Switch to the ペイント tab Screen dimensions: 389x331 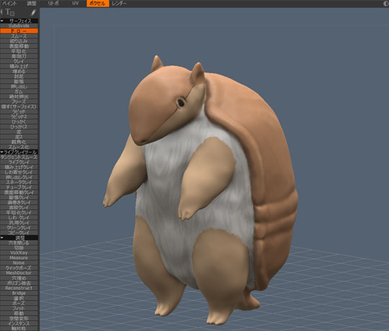click(9, 4)
